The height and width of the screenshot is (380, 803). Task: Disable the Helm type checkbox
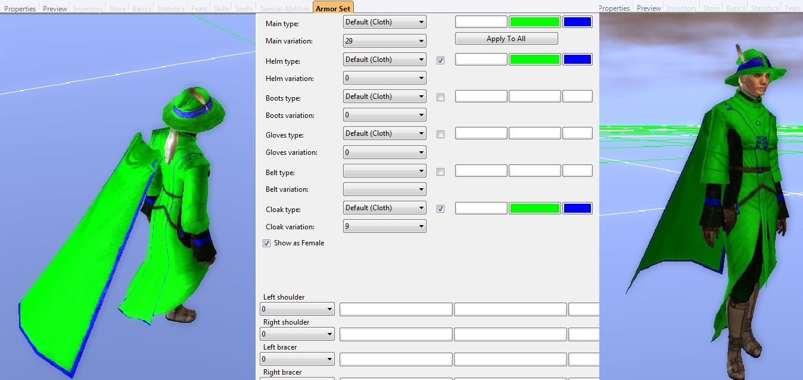coord(441,60)
